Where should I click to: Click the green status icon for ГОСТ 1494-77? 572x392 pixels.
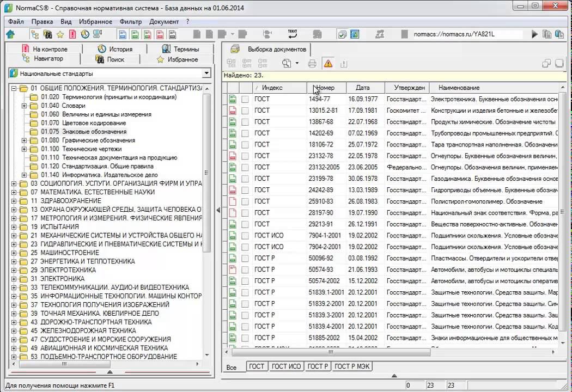point(233,99)
